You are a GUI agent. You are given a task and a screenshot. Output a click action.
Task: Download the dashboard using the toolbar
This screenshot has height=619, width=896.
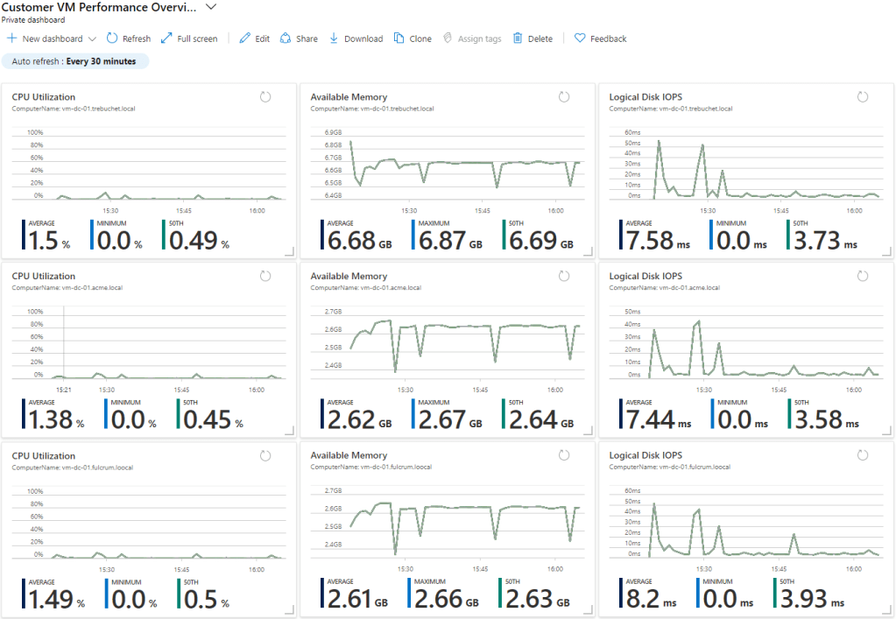(x=334, y=39)
